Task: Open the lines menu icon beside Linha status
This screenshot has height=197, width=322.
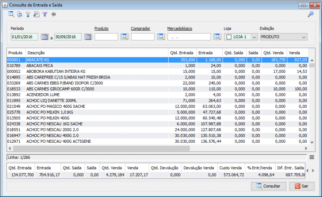Action: (x=312, y=157)
